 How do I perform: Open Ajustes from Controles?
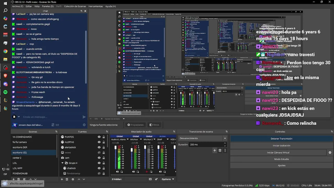tap(282, 166)
